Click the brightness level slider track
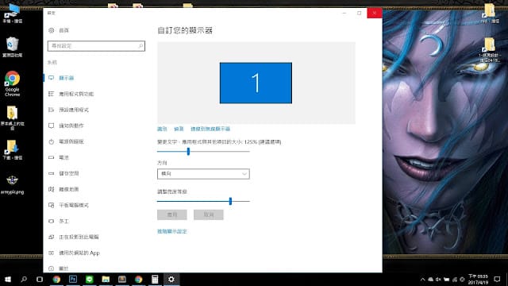This screenshot has height=286, width=508. (x=203, y=201)
